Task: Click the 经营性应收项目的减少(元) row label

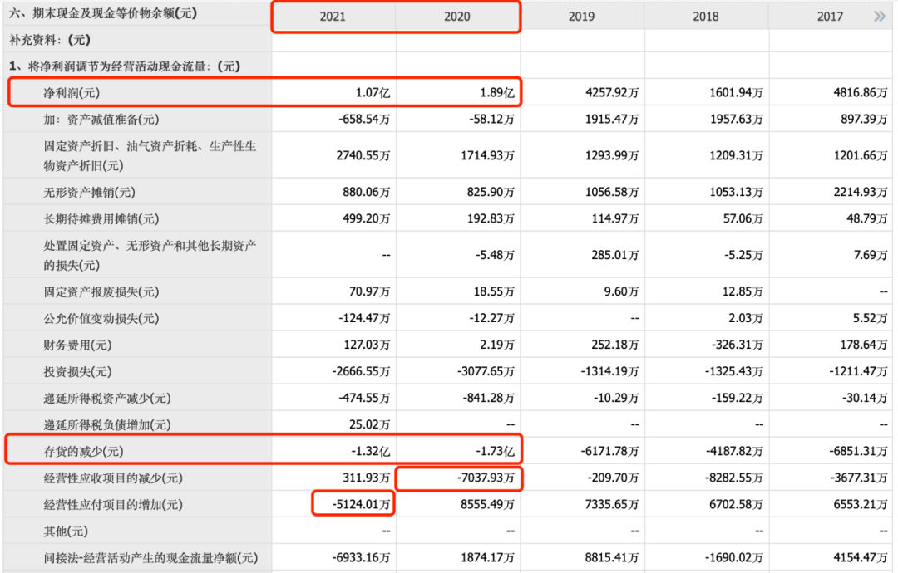Action: point(113,478)
